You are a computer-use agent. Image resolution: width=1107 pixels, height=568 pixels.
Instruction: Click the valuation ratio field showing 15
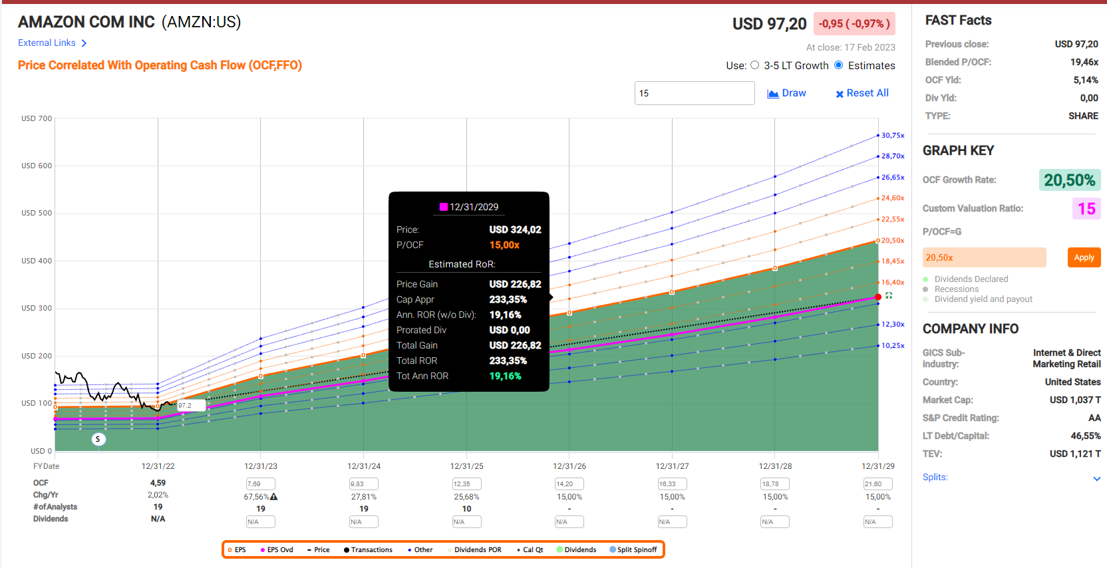click(x=694, y=93)
